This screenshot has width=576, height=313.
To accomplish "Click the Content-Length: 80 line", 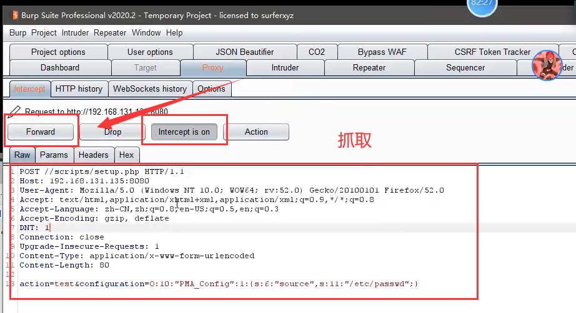I will 64,265.
